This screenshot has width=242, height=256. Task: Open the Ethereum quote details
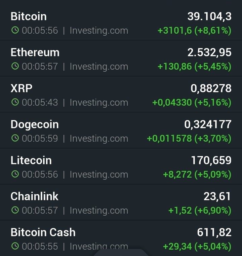(121, 58)
